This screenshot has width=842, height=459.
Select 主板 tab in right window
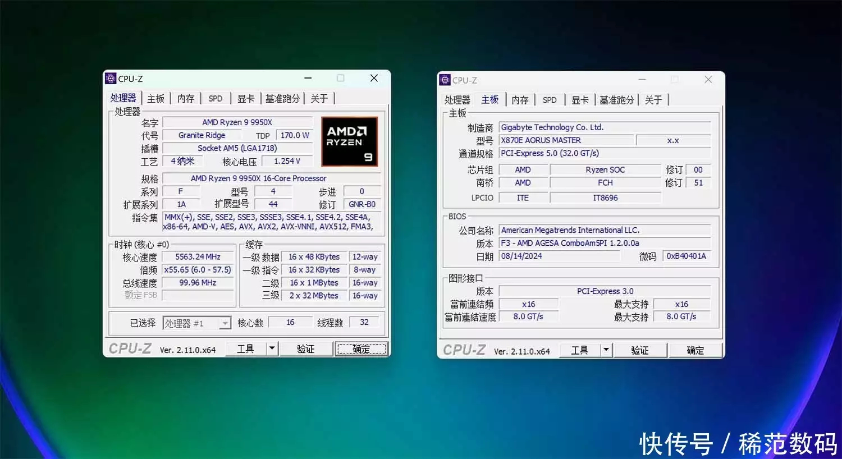pyautogui.click(x=490, y=99)
